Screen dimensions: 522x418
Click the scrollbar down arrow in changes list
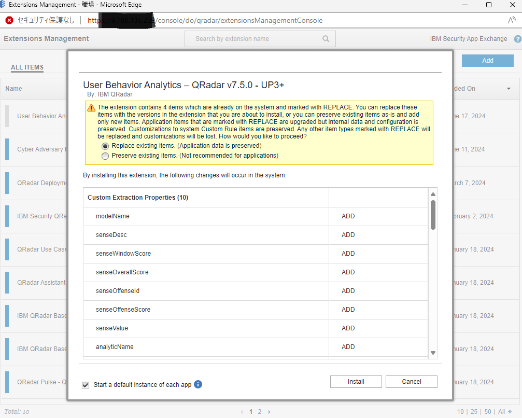tap(433, 353)
